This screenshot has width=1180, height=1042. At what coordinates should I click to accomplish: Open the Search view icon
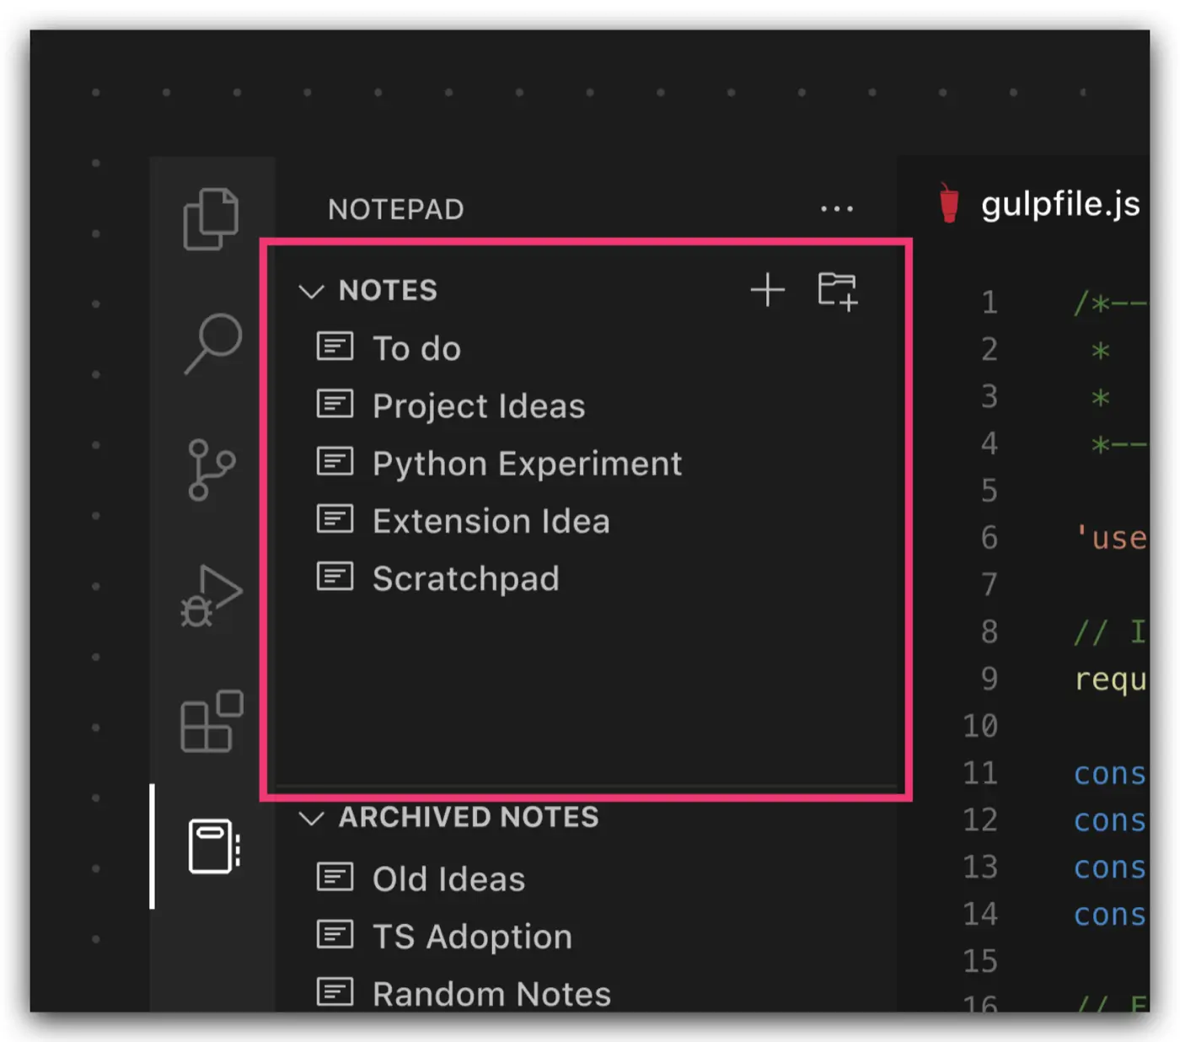pos(212,342)
